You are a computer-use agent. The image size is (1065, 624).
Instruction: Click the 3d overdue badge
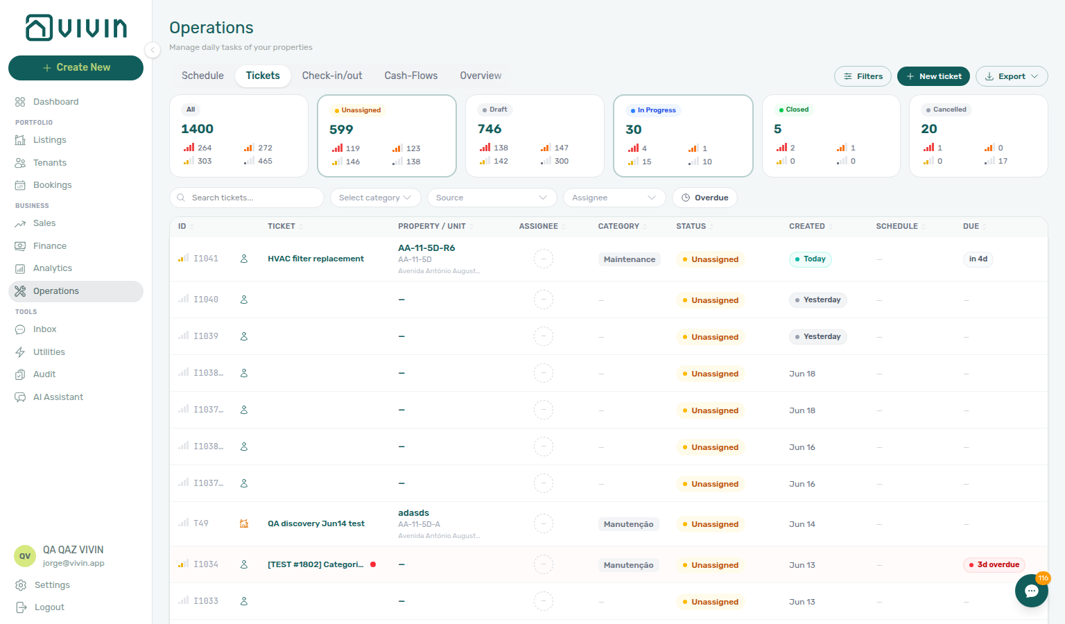(x=994, y=565)
